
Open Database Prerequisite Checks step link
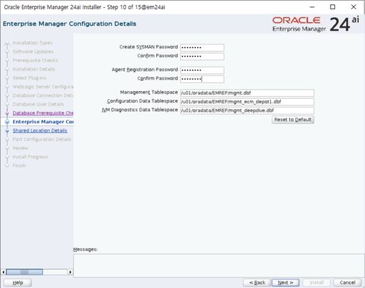click(43, 113)
